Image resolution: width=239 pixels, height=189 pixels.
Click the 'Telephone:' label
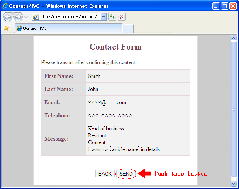click(58, 115)
